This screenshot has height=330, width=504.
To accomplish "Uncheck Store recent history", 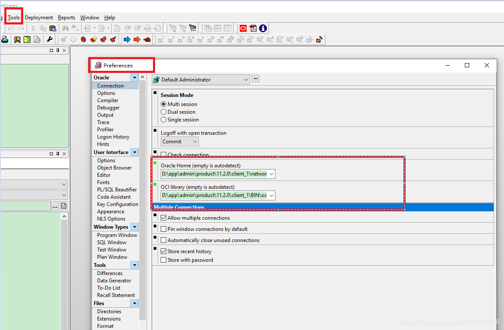I will [x=164, y=251].
